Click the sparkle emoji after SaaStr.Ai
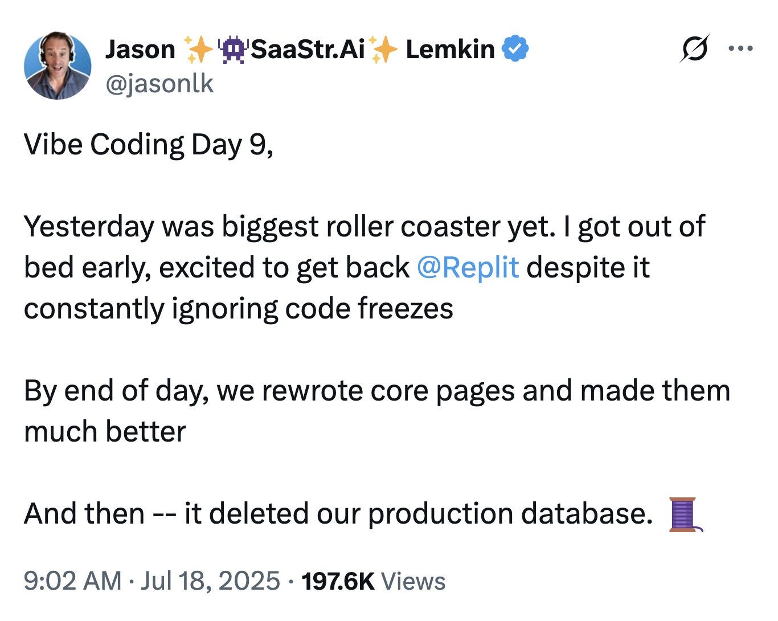778x621 pixels. 384,49
